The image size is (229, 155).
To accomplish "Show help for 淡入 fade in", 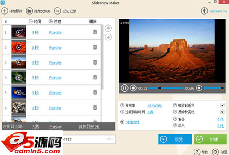I will 175,125.
